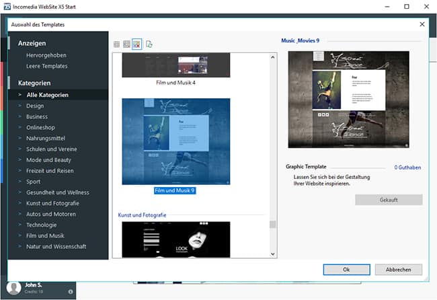Click the arrow beside Schulen und Vereine
Image resolution: width=437 pixels, height=300 pixels.
[x=19, y=149]
